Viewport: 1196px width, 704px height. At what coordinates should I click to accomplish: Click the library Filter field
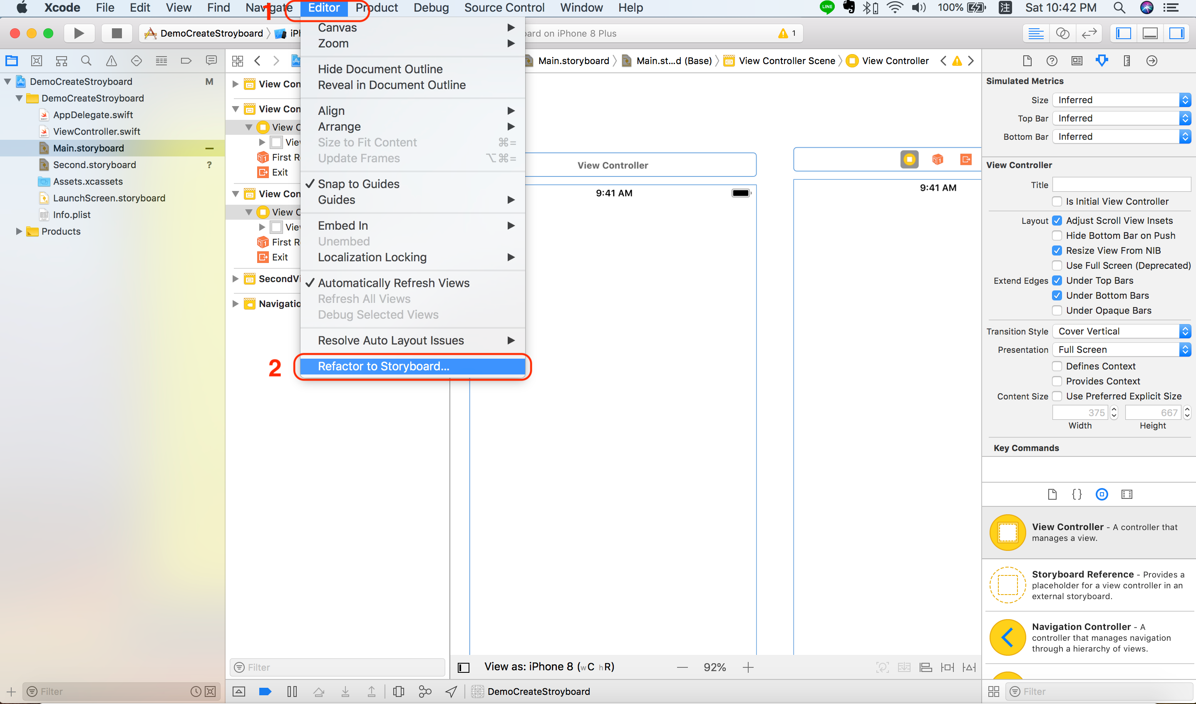coord(1092,691)
